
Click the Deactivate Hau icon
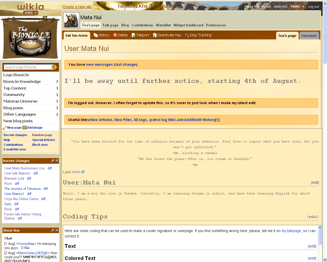pos(155,35)
